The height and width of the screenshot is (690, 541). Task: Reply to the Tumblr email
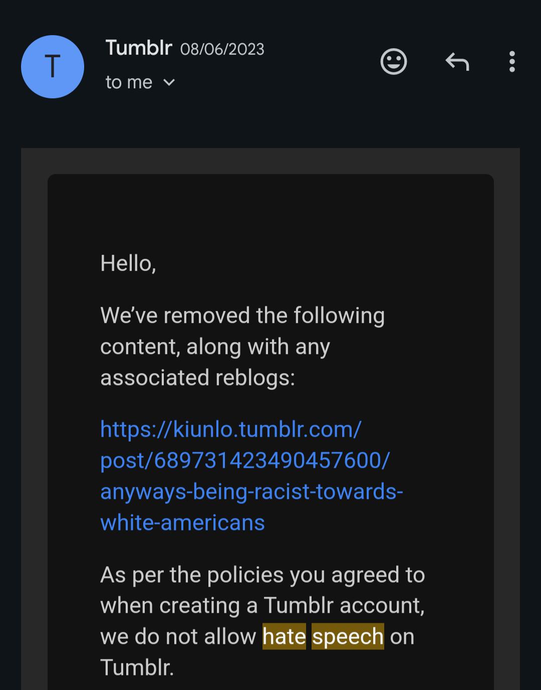[457, 62]
